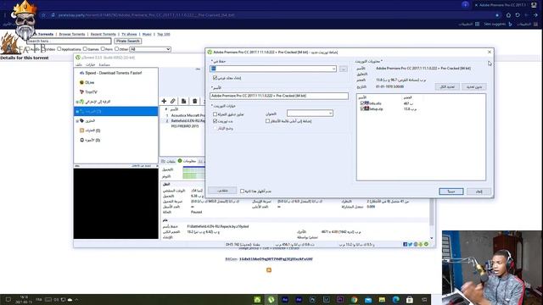Click the browse '...' button beside save path

point(343,69)
